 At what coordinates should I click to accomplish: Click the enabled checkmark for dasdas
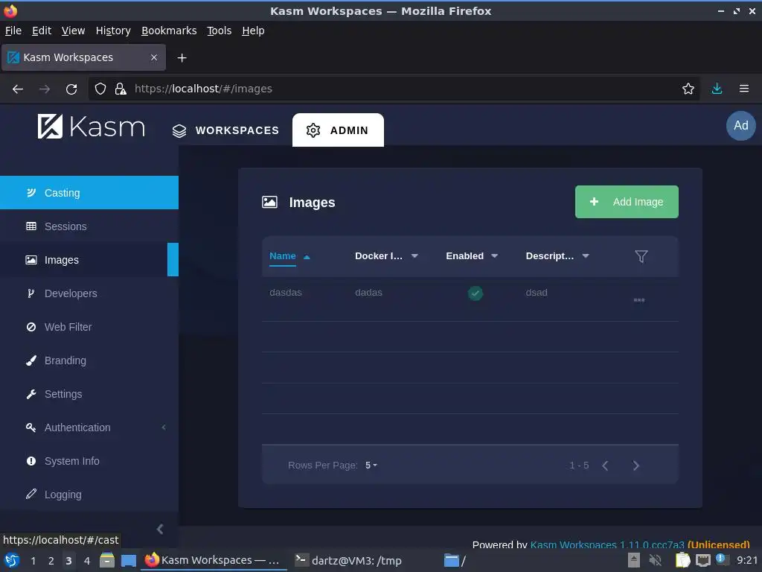tap(476, 293)
